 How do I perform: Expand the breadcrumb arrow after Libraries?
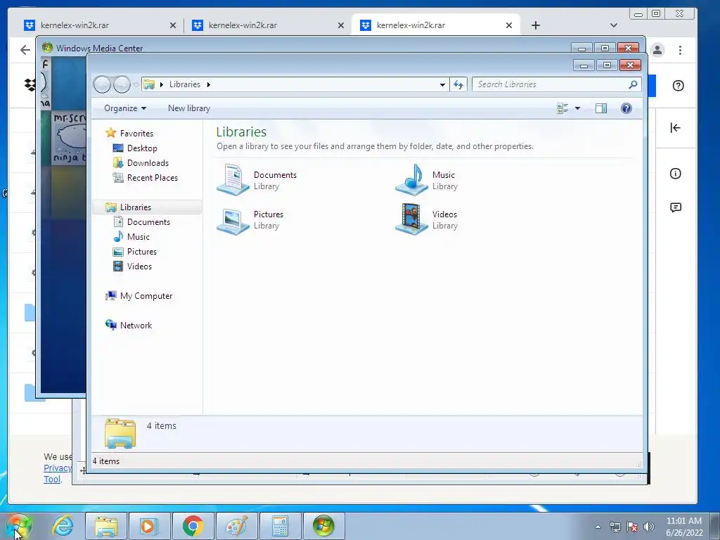[208, 84]
